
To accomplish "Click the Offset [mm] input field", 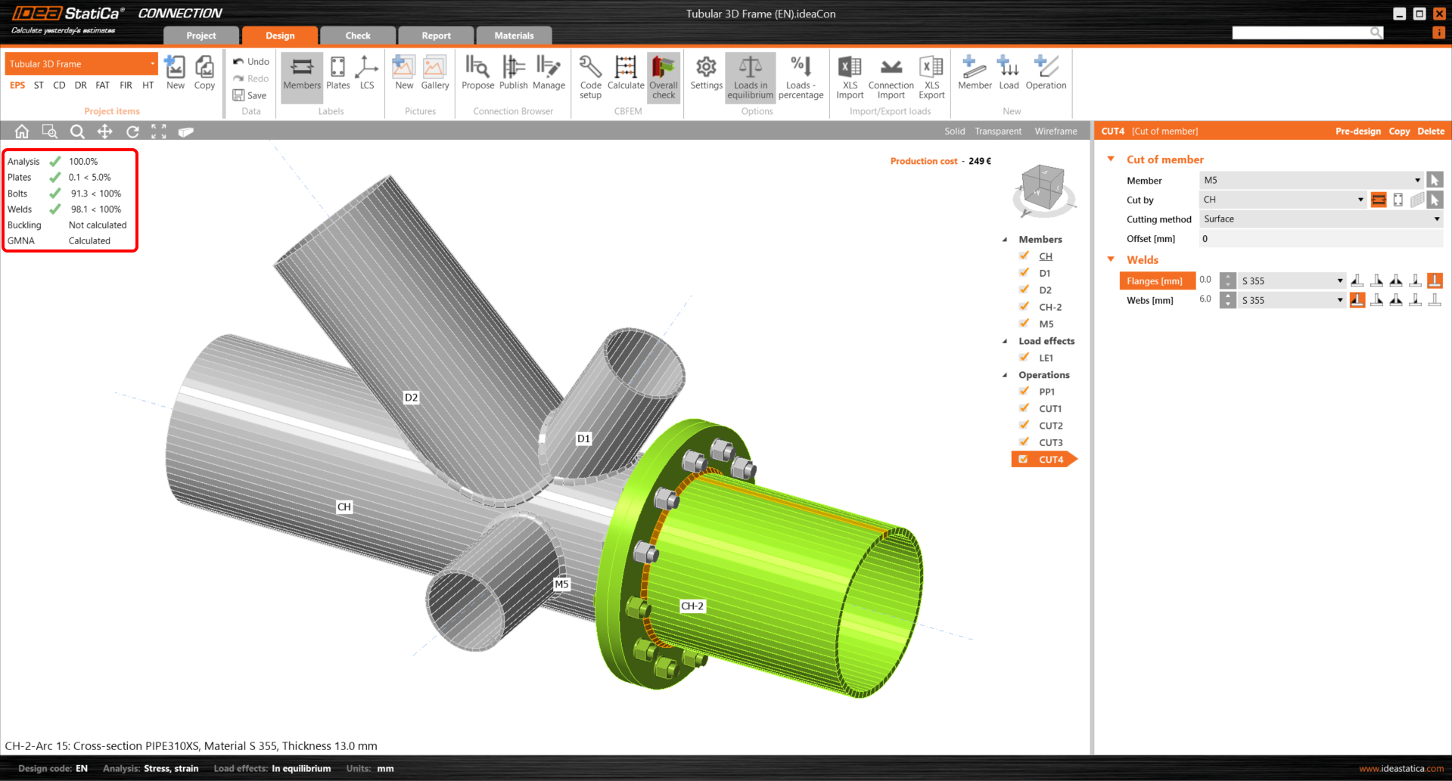I will (1321, 239).
